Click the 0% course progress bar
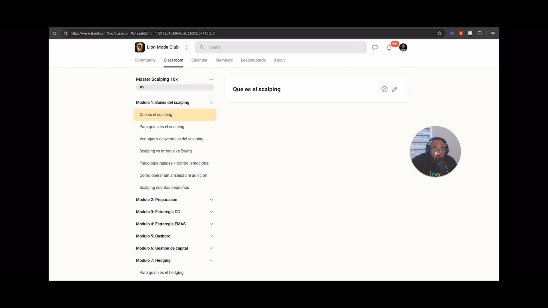Screen dimensions: 548x308 click(175, 88)
